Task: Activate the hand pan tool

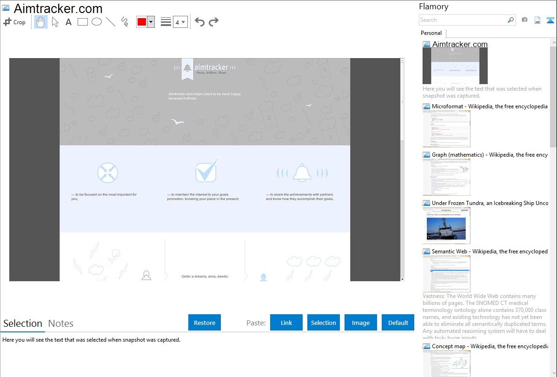Action: [x=40, y=22]
